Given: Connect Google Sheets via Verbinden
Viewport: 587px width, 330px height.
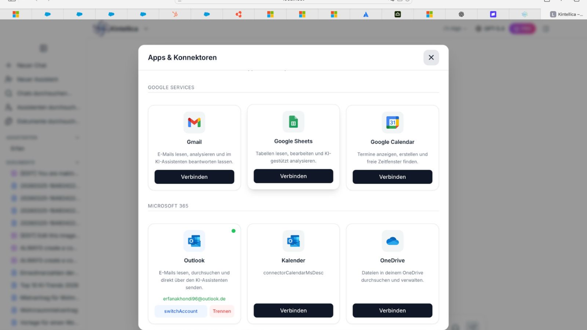Looking at the screenshot, I should 293,176.
